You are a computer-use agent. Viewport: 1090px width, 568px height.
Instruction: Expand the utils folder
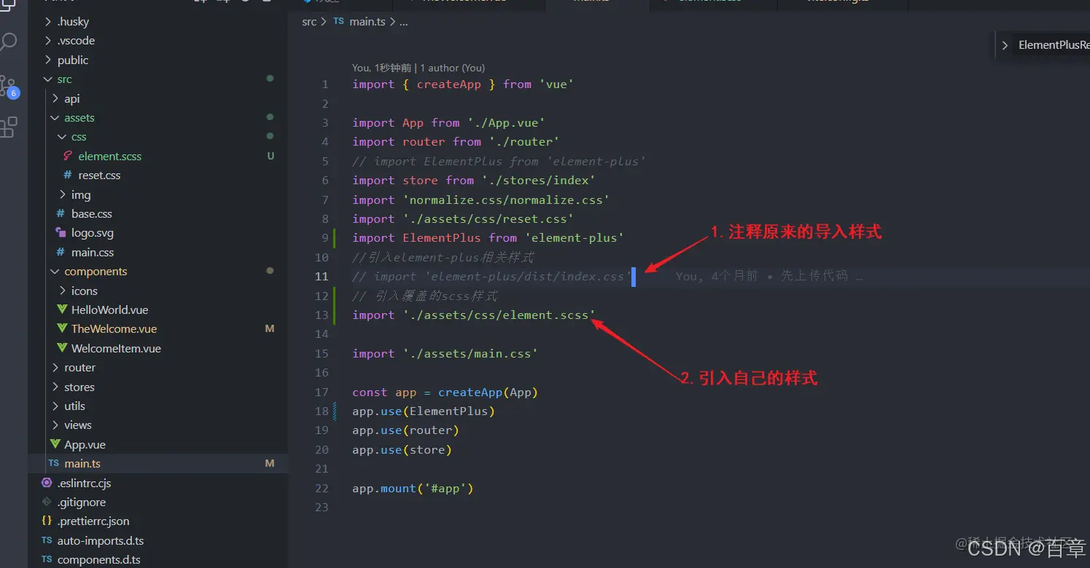pos(55,406)
